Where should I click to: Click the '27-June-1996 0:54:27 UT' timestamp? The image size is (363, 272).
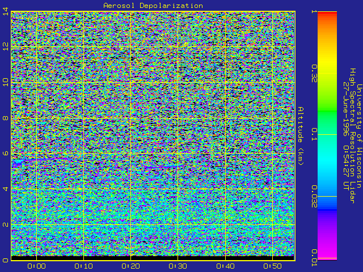pyautogui.click(x=345, y=136)
